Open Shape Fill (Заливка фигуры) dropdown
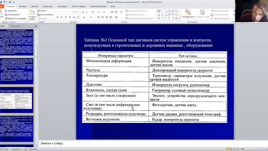The image size is (268, 151). (220, 11)
